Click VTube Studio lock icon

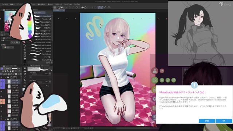pyautogui.click(x=154, y=90)
